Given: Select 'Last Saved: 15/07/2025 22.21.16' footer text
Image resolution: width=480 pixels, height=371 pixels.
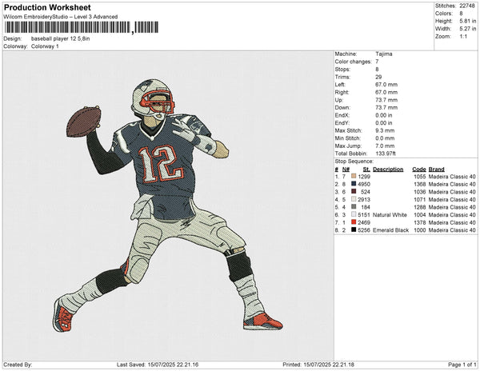Looking at the screenshot, I should (158, 365).
